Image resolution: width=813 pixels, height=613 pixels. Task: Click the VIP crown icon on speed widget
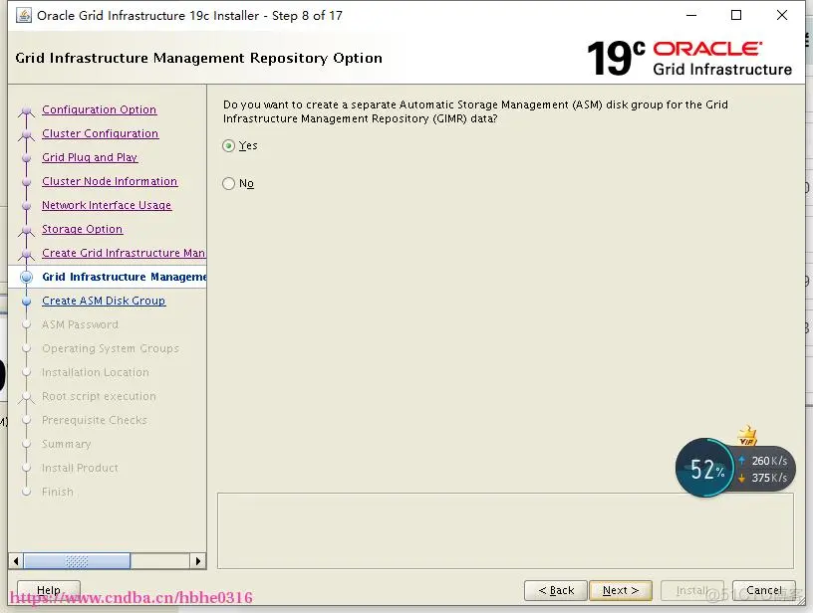(747, 436)
